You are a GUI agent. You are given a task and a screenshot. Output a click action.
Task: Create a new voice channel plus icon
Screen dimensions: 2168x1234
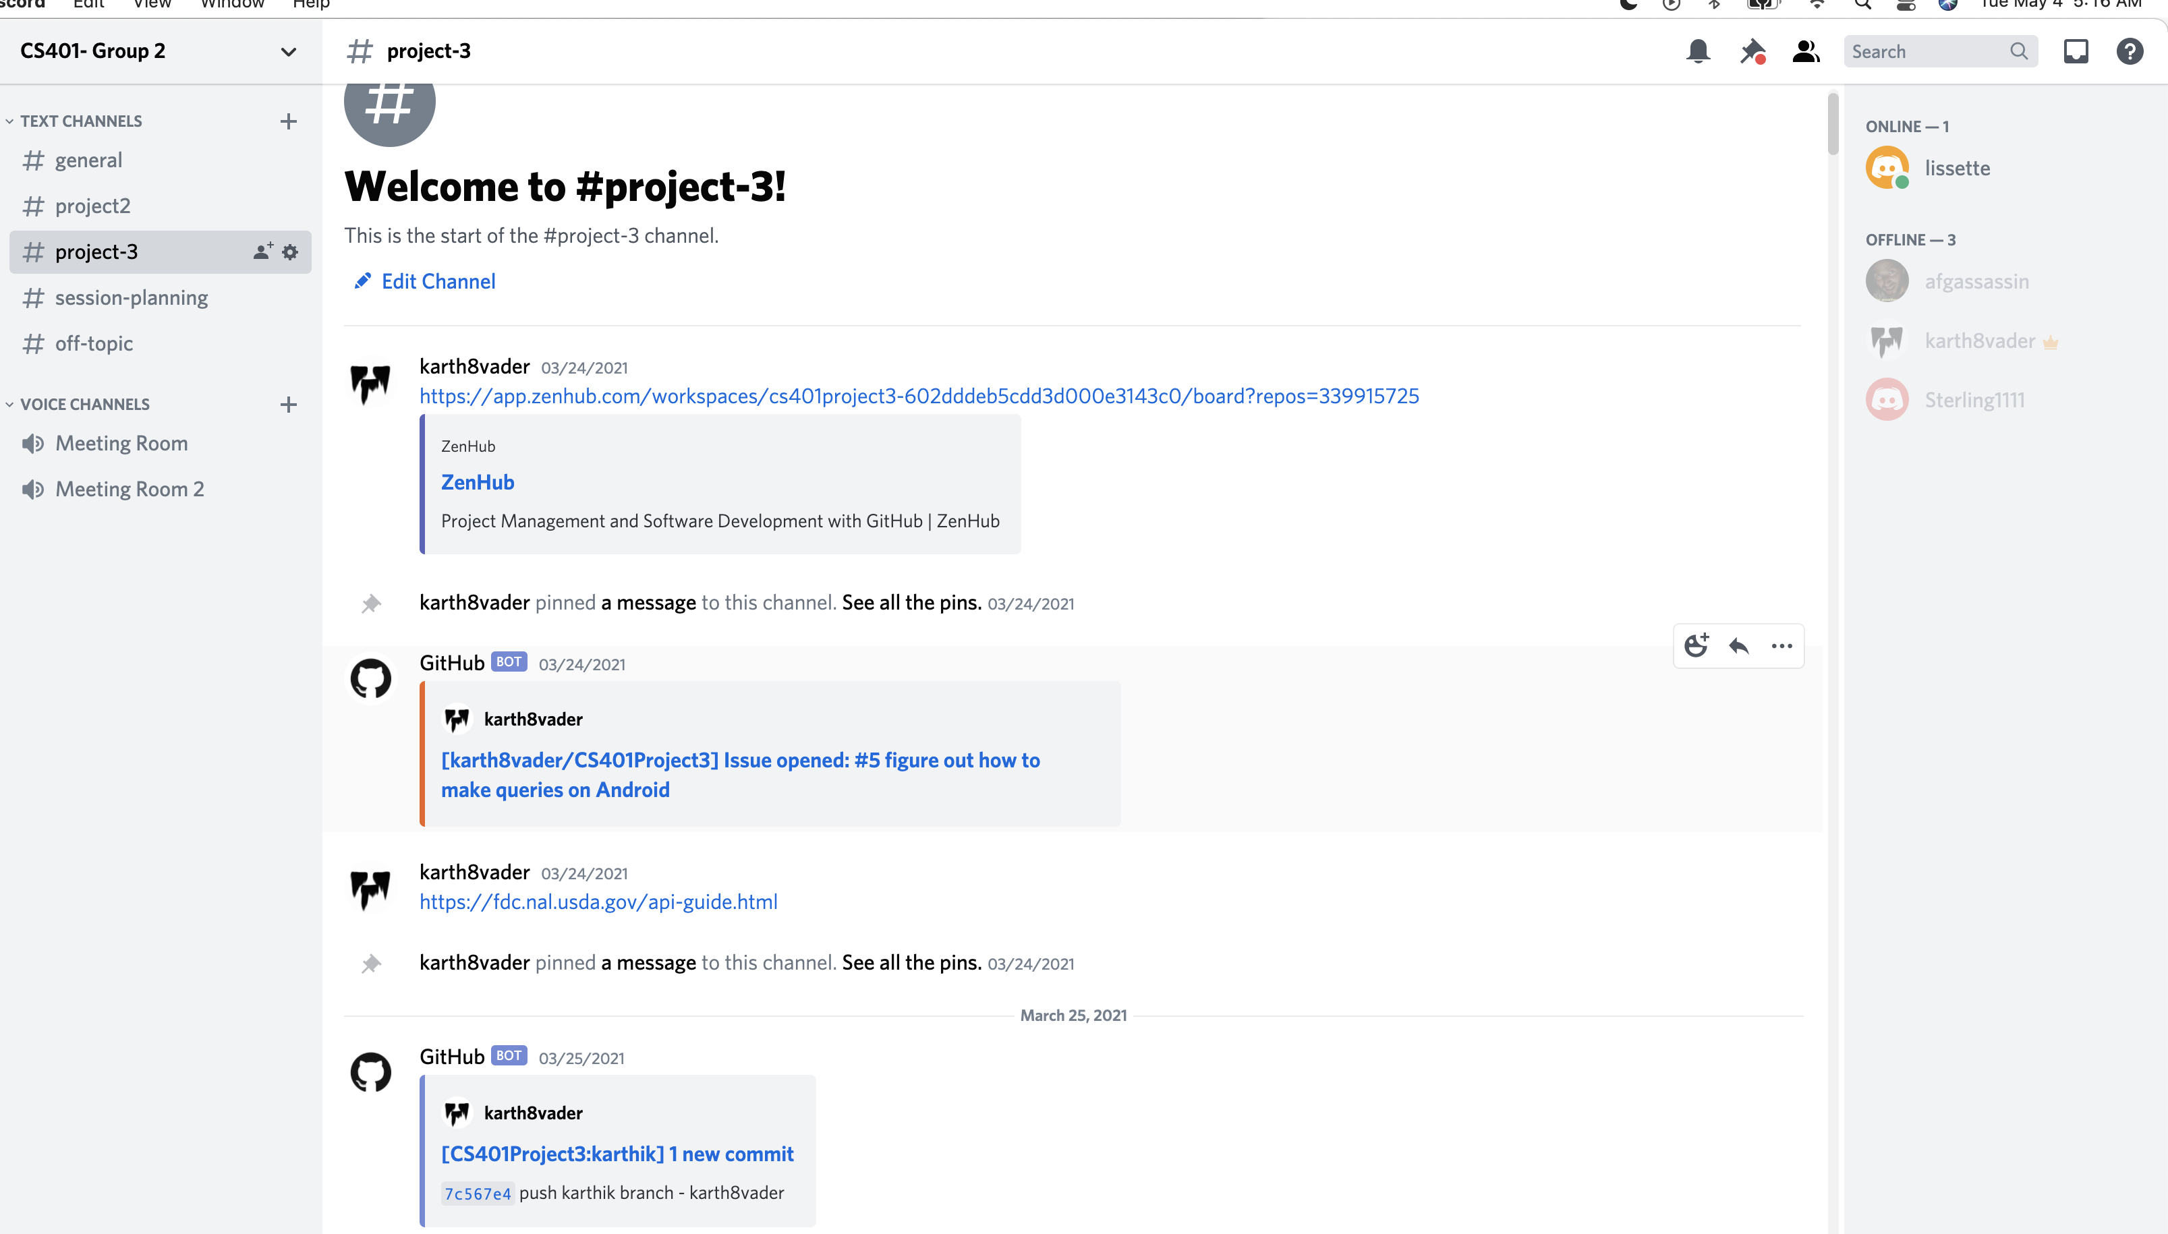point(288,405)
